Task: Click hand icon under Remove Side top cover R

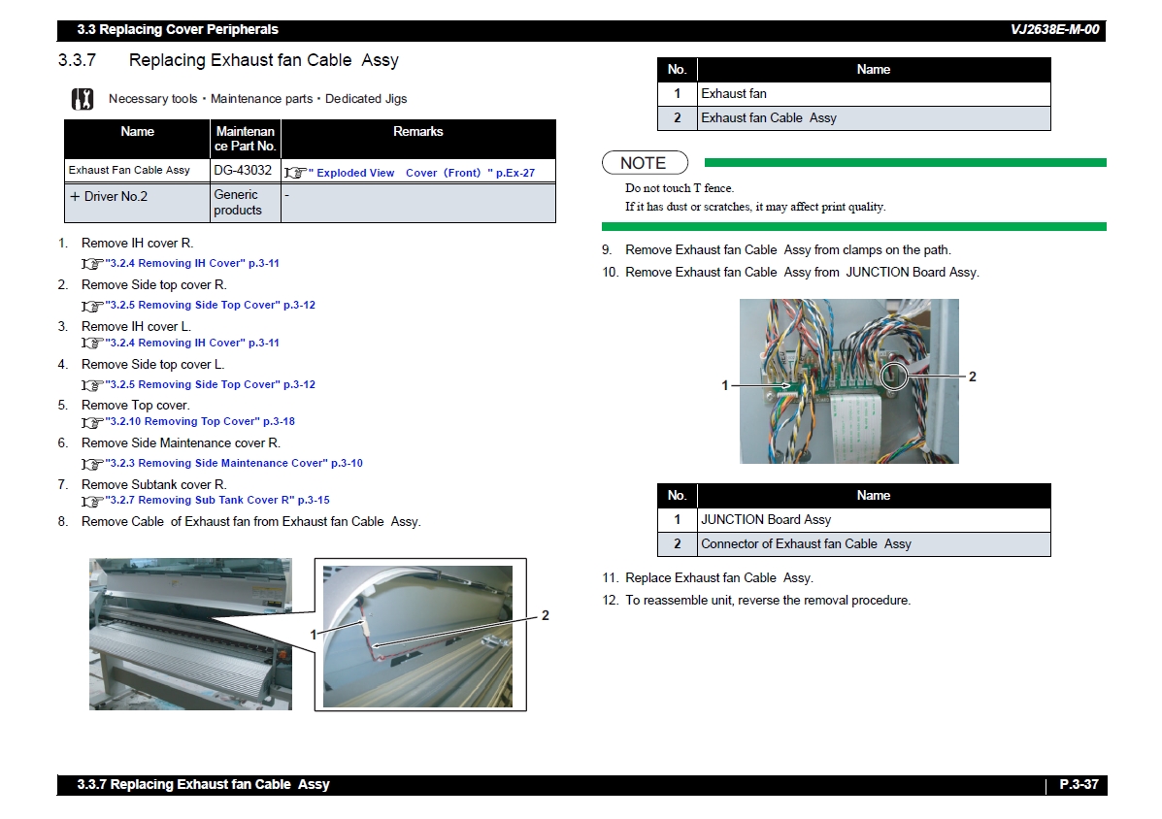Action: point(92,306)
